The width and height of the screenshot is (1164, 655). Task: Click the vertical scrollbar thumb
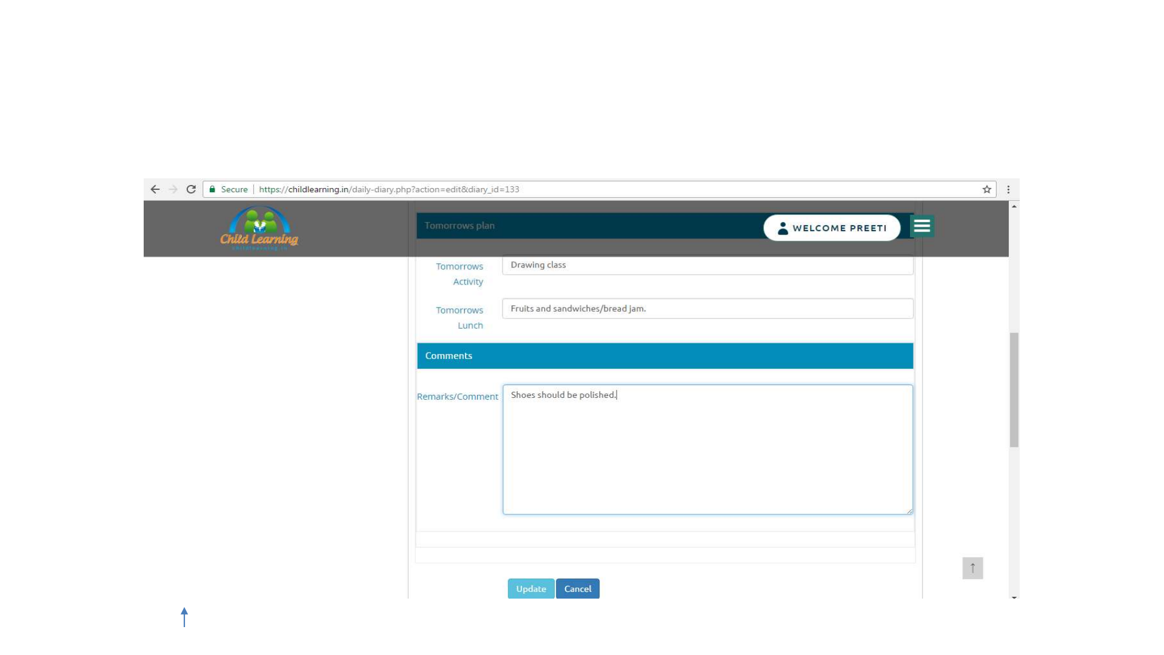point(1014,389)
